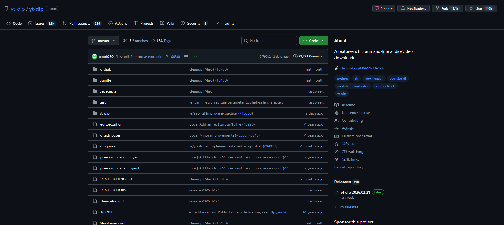Screen dimensions: 504x225
Task: Click the .github folder icon
Action: [95, 69]
